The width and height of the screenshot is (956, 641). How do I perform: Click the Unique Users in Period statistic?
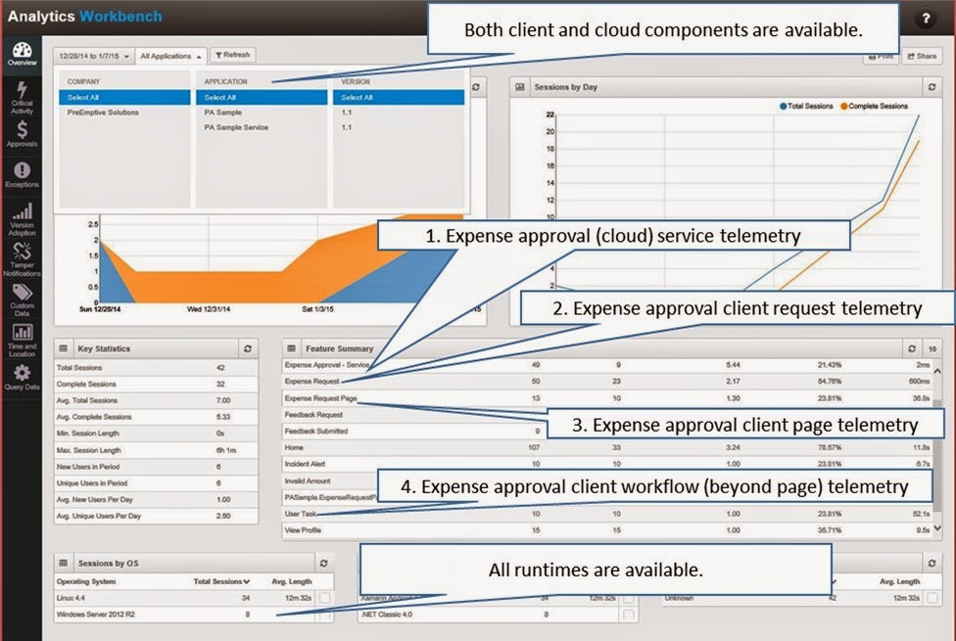tap(156, 483)
